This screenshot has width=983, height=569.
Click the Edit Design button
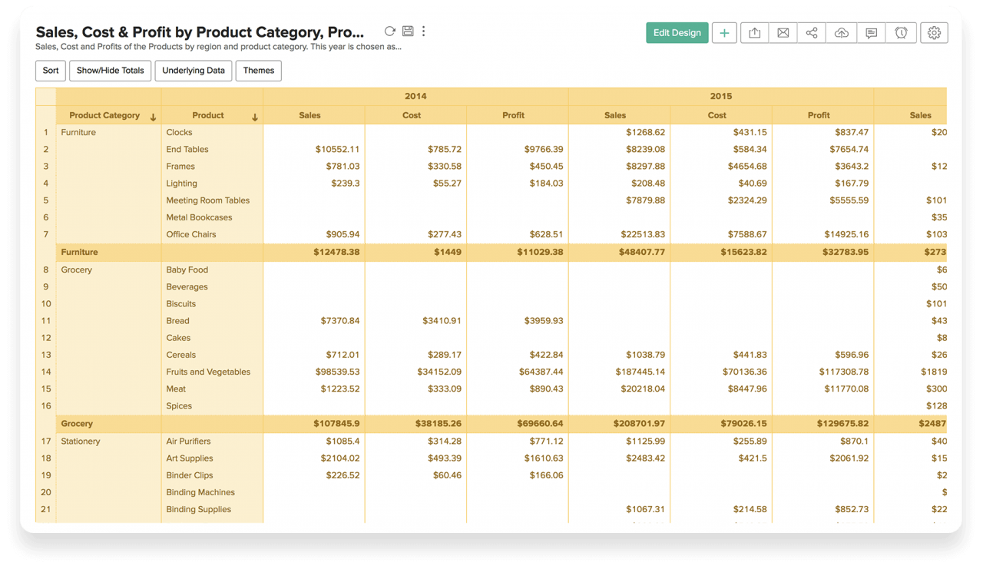[677, 33]
